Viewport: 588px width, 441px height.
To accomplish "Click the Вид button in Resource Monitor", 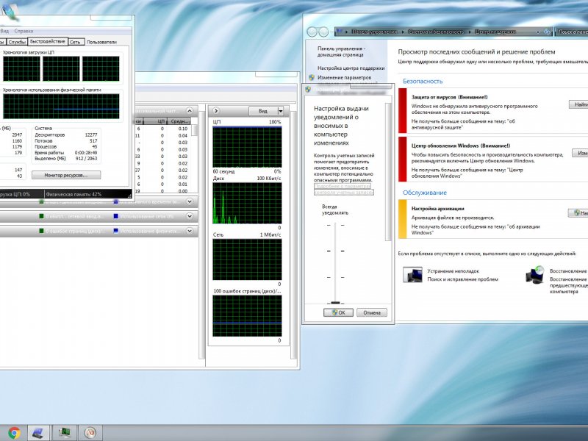I will pos(263,111).
